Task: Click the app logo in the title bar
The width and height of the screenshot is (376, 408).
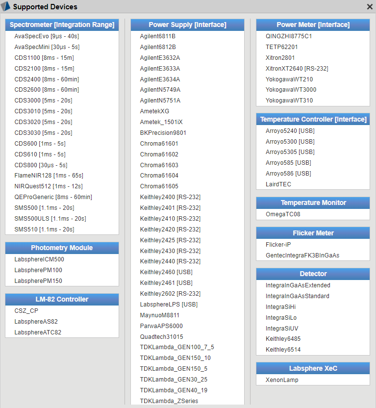Action: (x=6, y=6)
